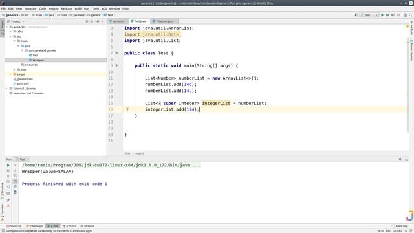This screenshot has width=414, height=233.
Task: Open the VCS menu
Action: pyautogui.click(x=104, y=8)
